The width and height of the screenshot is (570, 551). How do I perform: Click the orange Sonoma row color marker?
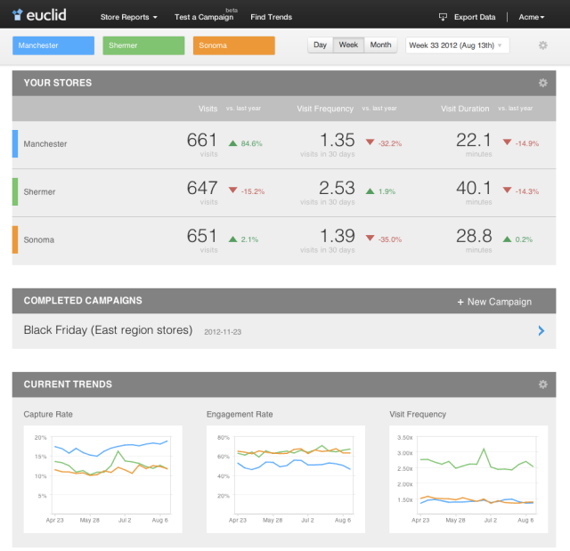point(14,239)
